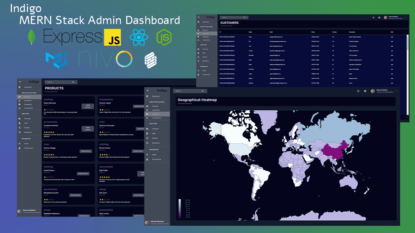Screen dimensions: 415x233
Task: Open Dashboard in Geography window sidebar
Action: click(157, 96)
